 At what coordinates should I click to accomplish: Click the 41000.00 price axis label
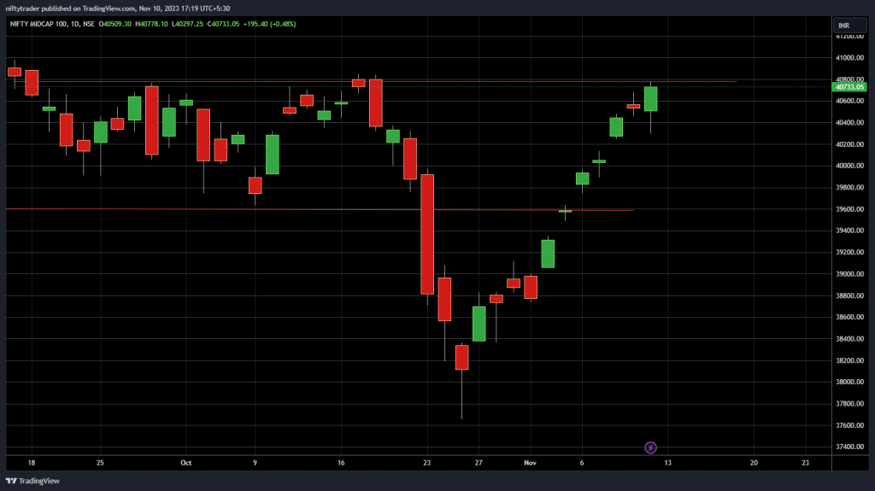[849, 58]
